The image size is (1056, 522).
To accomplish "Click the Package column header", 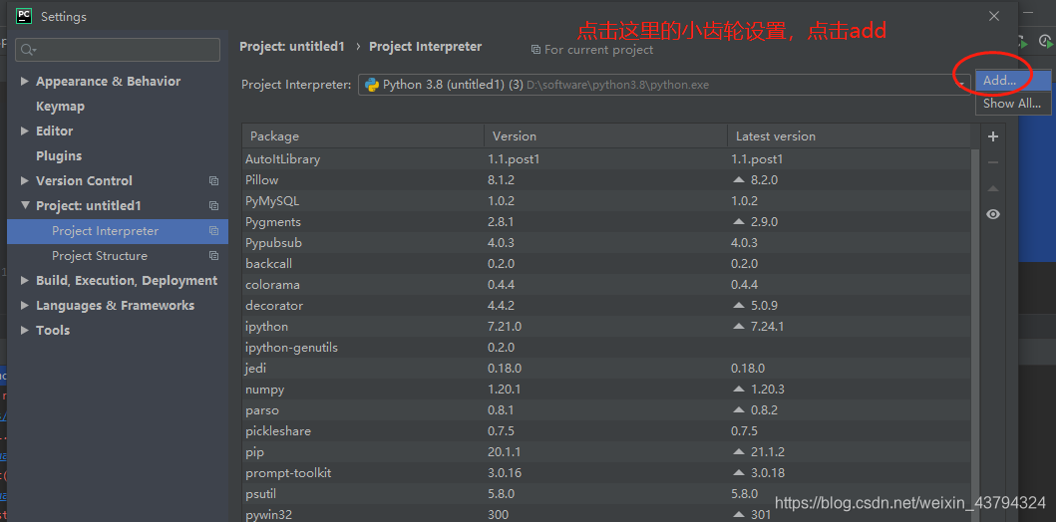I will pos(363,135).
